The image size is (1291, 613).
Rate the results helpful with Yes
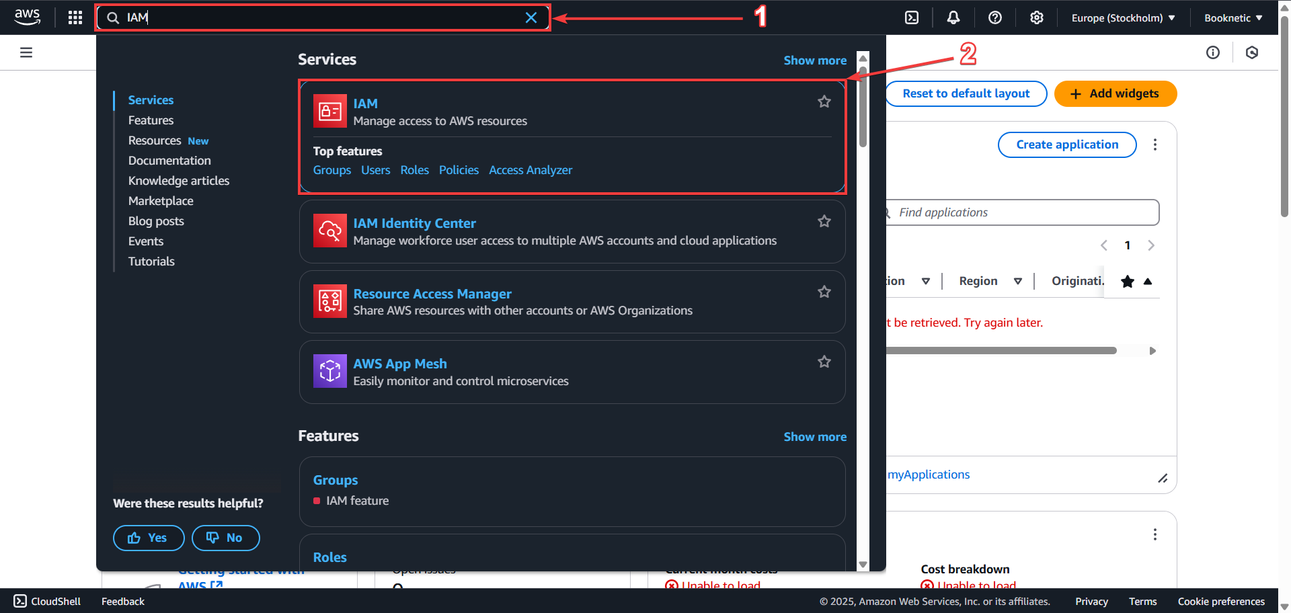coord(149,538)
